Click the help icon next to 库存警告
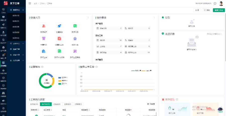The width and height of the screenshot is (226, 116). click(x=177, y=100)
